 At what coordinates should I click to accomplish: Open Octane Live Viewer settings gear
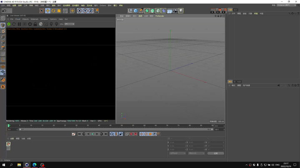pos(30,24)
